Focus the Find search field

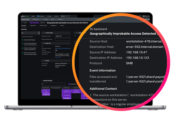[65, 16]
